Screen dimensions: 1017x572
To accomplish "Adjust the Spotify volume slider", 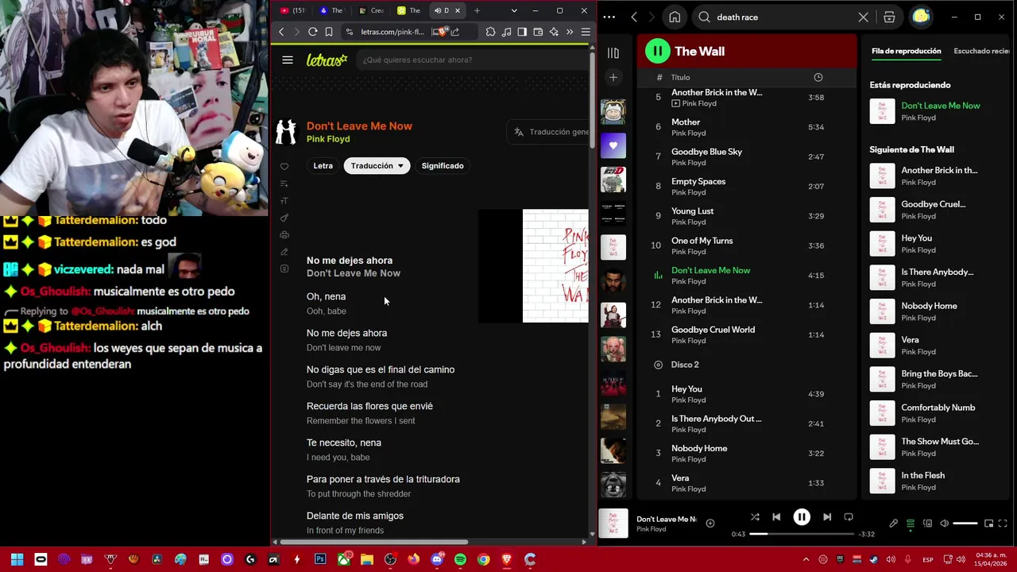I will coord(965,524).
